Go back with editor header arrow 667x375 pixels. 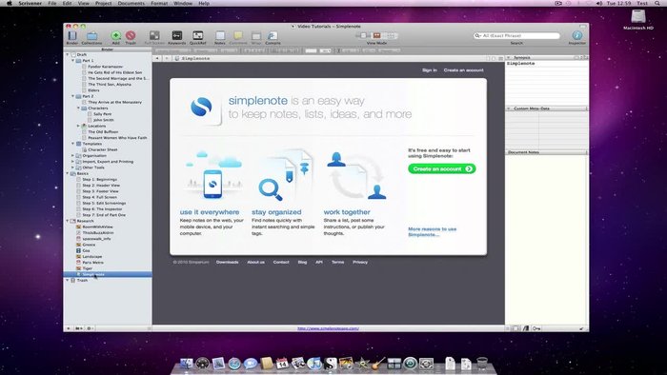point(157,58)
